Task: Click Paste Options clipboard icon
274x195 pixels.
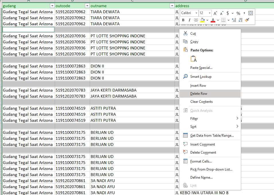Action: (x=185, y=50)
